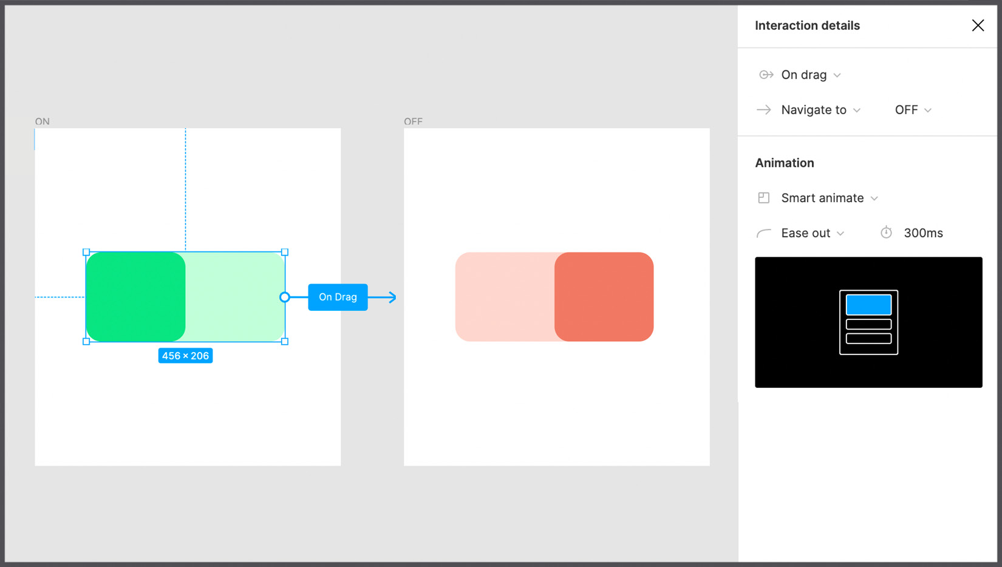Select the Smart animate panel icon
This screenshot has height=567, width=1002.
pos(764,197)
